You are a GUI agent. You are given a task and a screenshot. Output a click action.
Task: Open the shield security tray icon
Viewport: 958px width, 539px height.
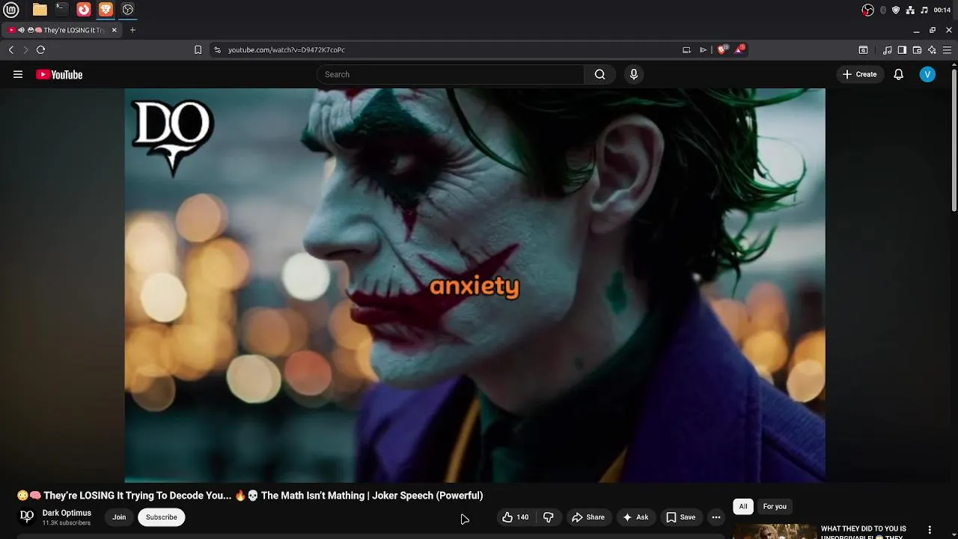tap(896, 10)
